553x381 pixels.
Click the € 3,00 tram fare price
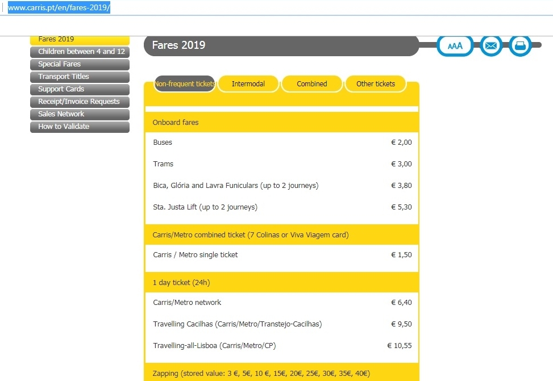401,164
